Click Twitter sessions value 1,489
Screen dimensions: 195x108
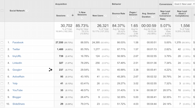click(60, 49)
